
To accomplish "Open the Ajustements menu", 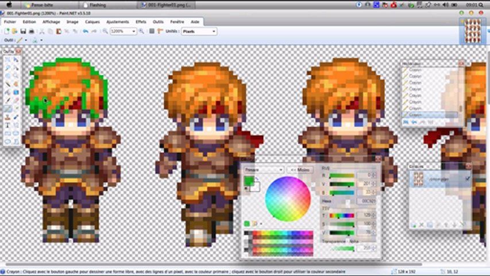I will (118, 22).
